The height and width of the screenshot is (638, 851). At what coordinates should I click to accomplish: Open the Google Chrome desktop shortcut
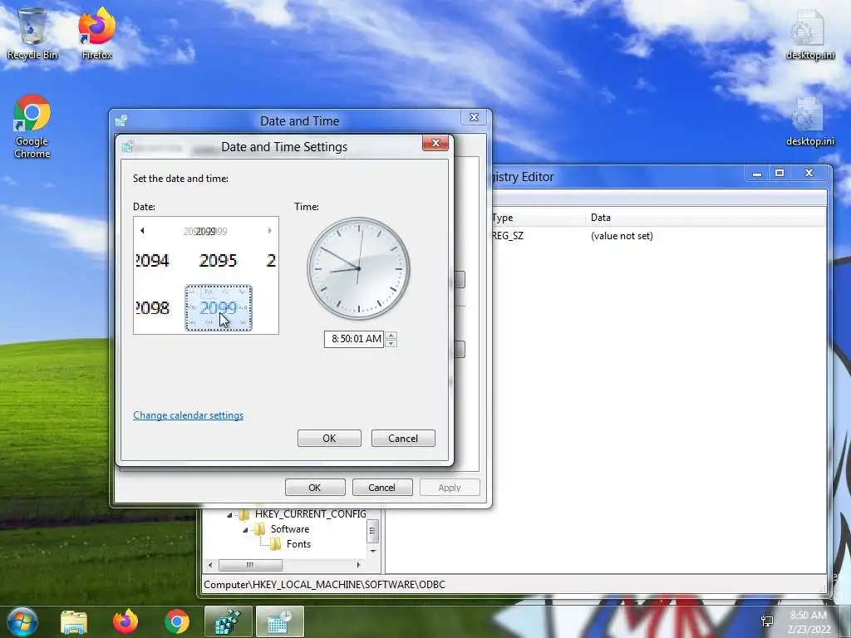32,126
